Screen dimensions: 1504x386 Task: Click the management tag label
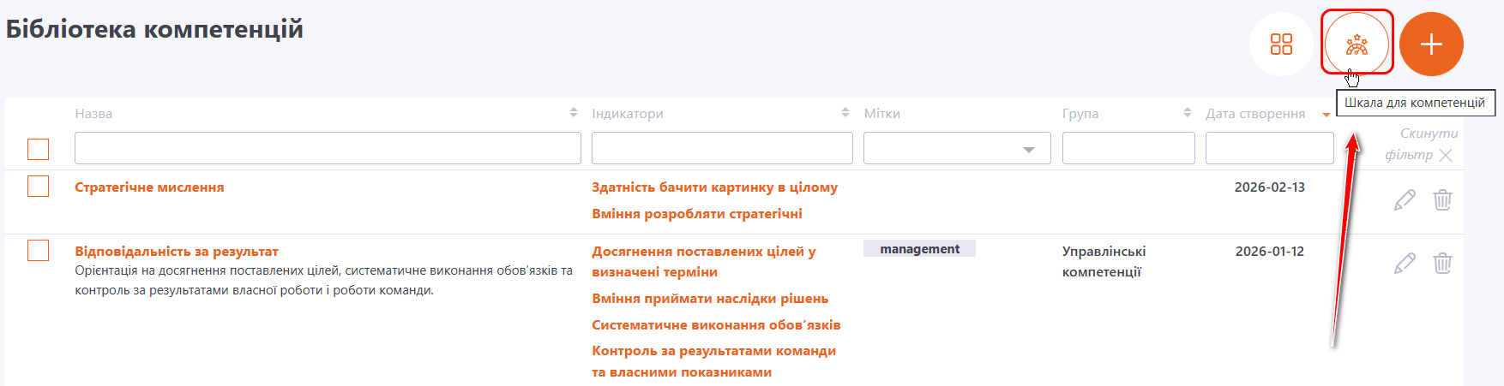(919, 249)
